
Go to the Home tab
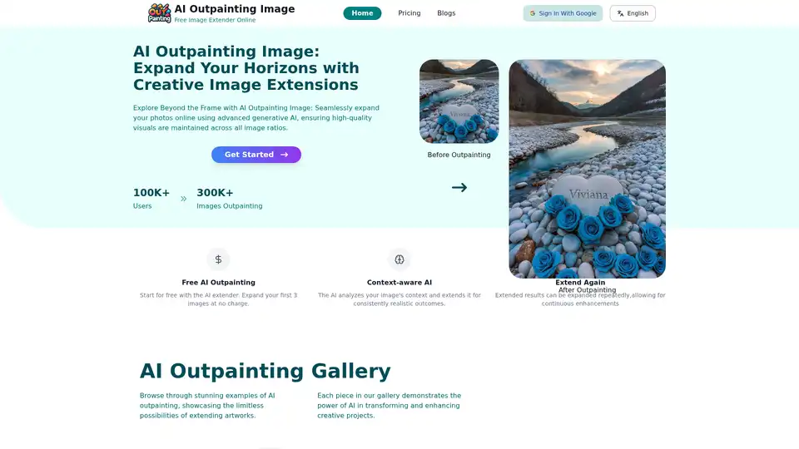click(x=362, y=13)
